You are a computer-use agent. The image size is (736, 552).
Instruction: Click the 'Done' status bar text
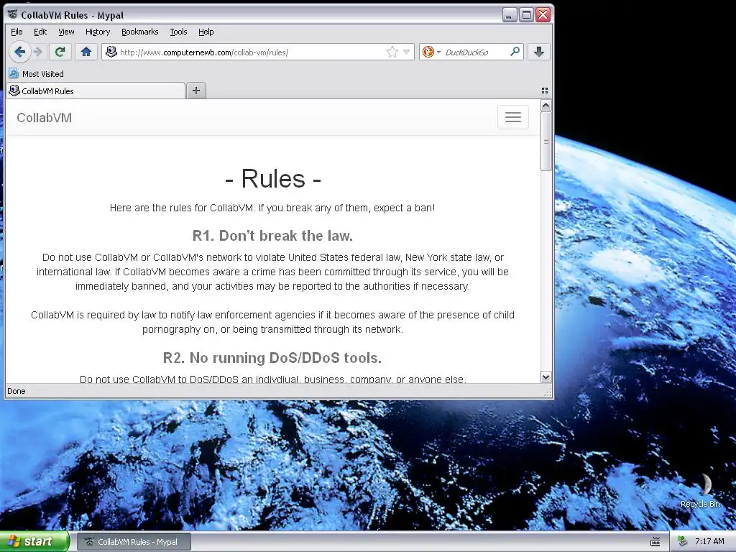(17, 391)
